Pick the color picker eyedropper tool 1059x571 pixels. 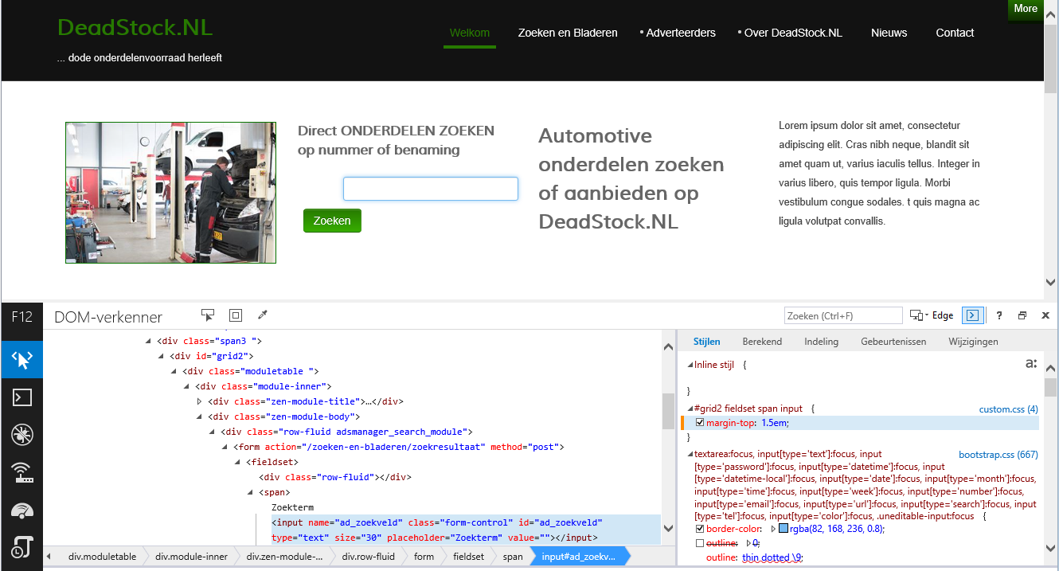[262, 315]
